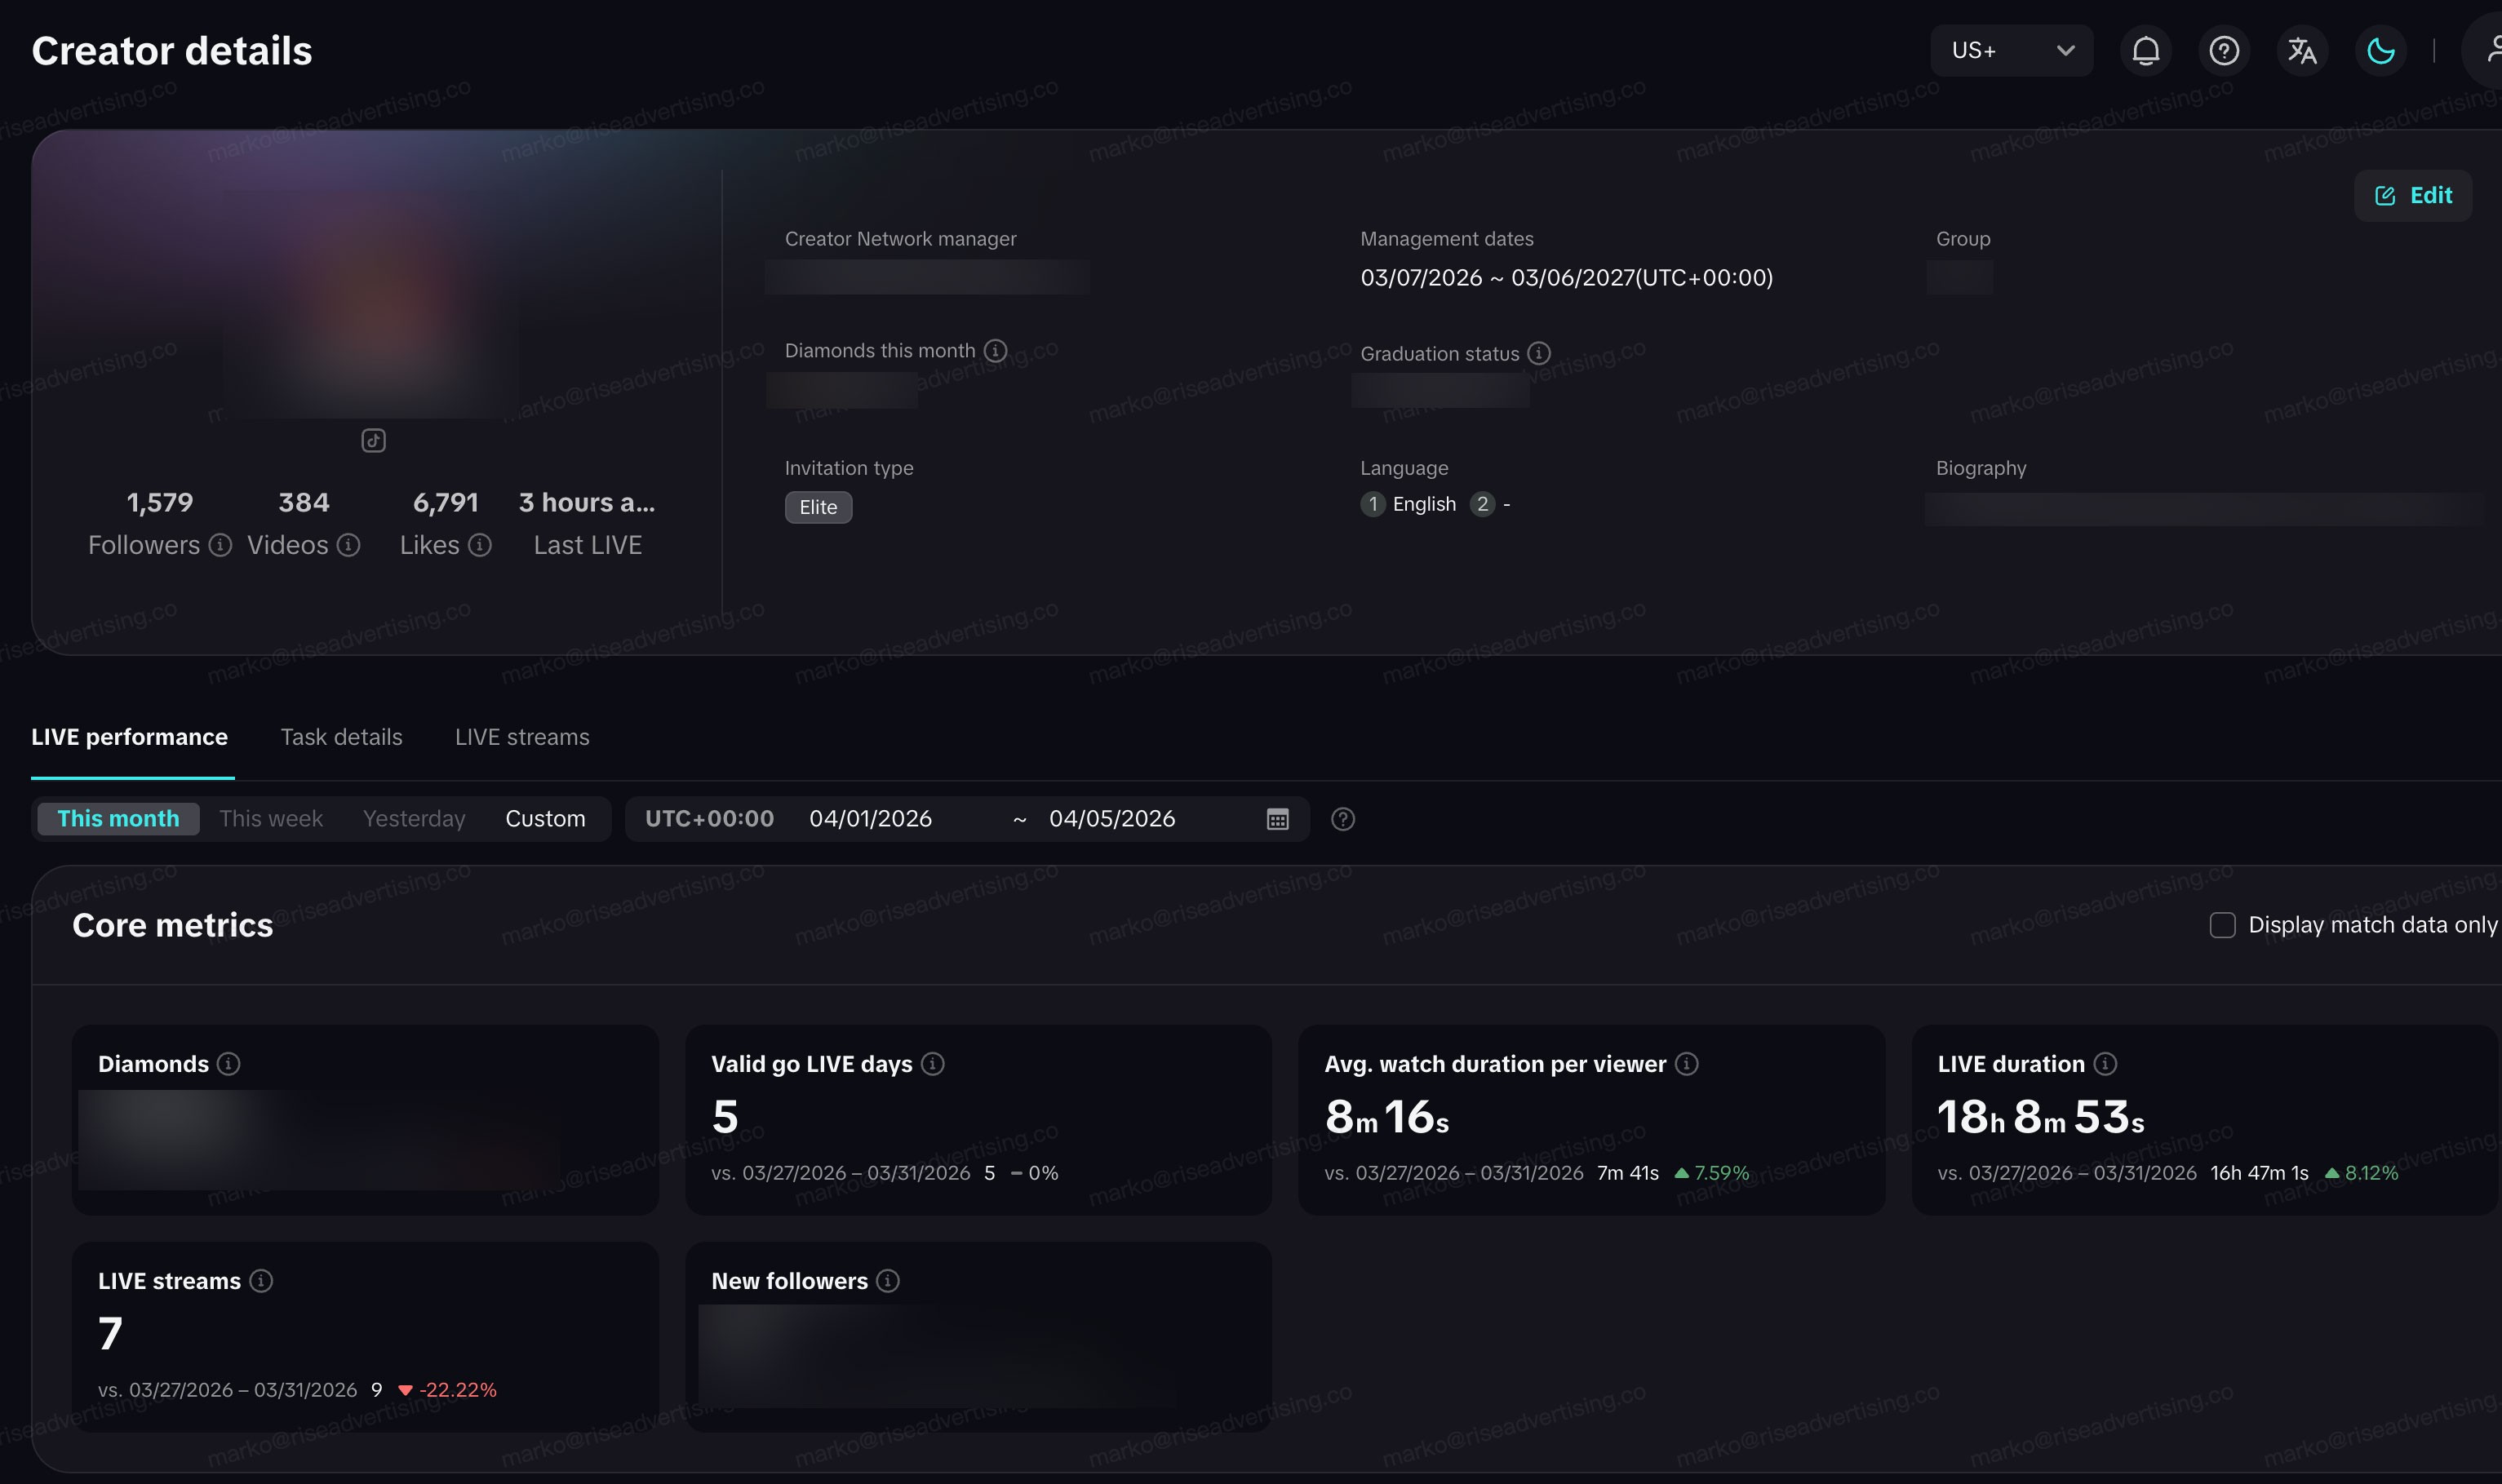The image size is (2502, 1484).
Task: Expand the US+ region dropdown
Action: (x=2011, y=51)
